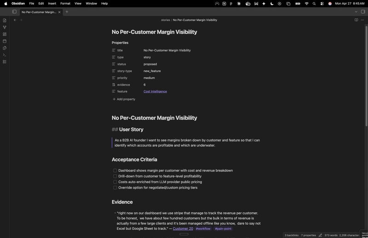
Task: Select the 'No Per-Customer Margin...' tab
Action: click(39, 12)
